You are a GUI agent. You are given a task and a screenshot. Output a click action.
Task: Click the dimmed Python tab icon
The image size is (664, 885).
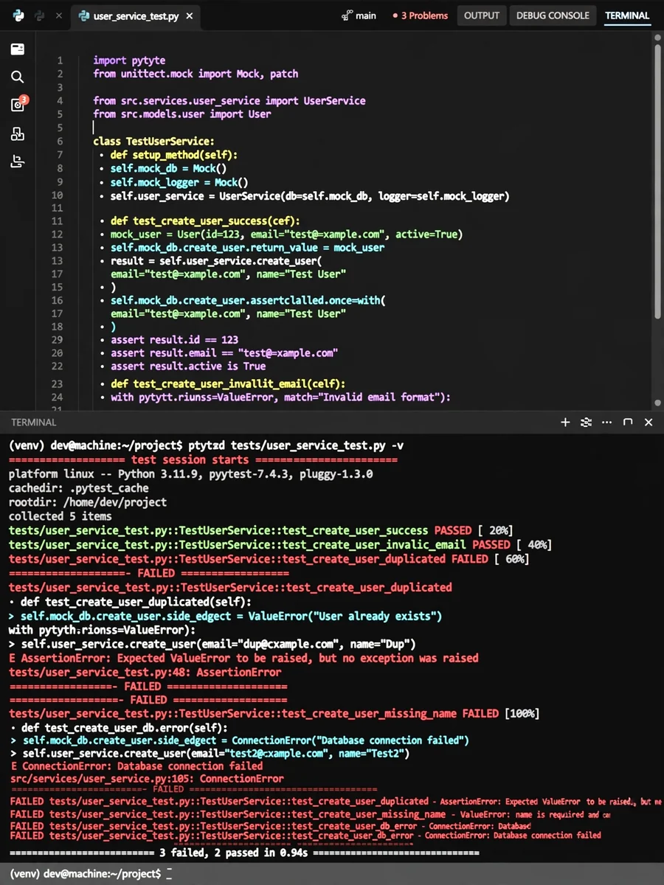click(39, 15)
